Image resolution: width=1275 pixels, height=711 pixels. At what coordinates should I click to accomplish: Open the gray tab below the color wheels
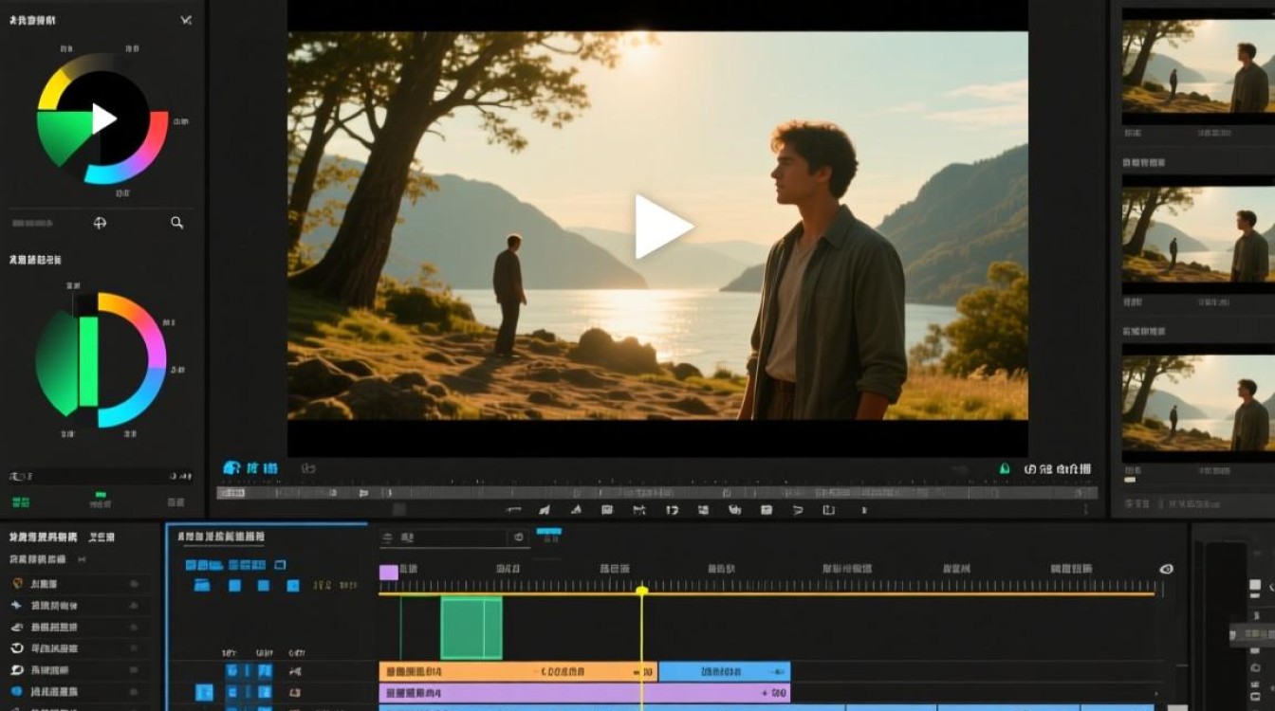176,501
